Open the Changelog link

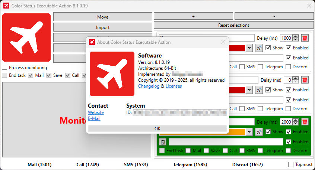point(149,86)
